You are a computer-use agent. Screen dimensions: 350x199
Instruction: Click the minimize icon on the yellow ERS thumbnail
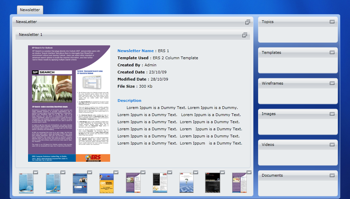click(116, 172)
